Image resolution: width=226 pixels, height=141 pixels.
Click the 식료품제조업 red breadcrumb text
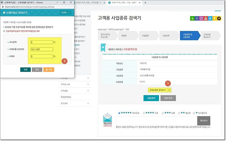tap(130, 49)
